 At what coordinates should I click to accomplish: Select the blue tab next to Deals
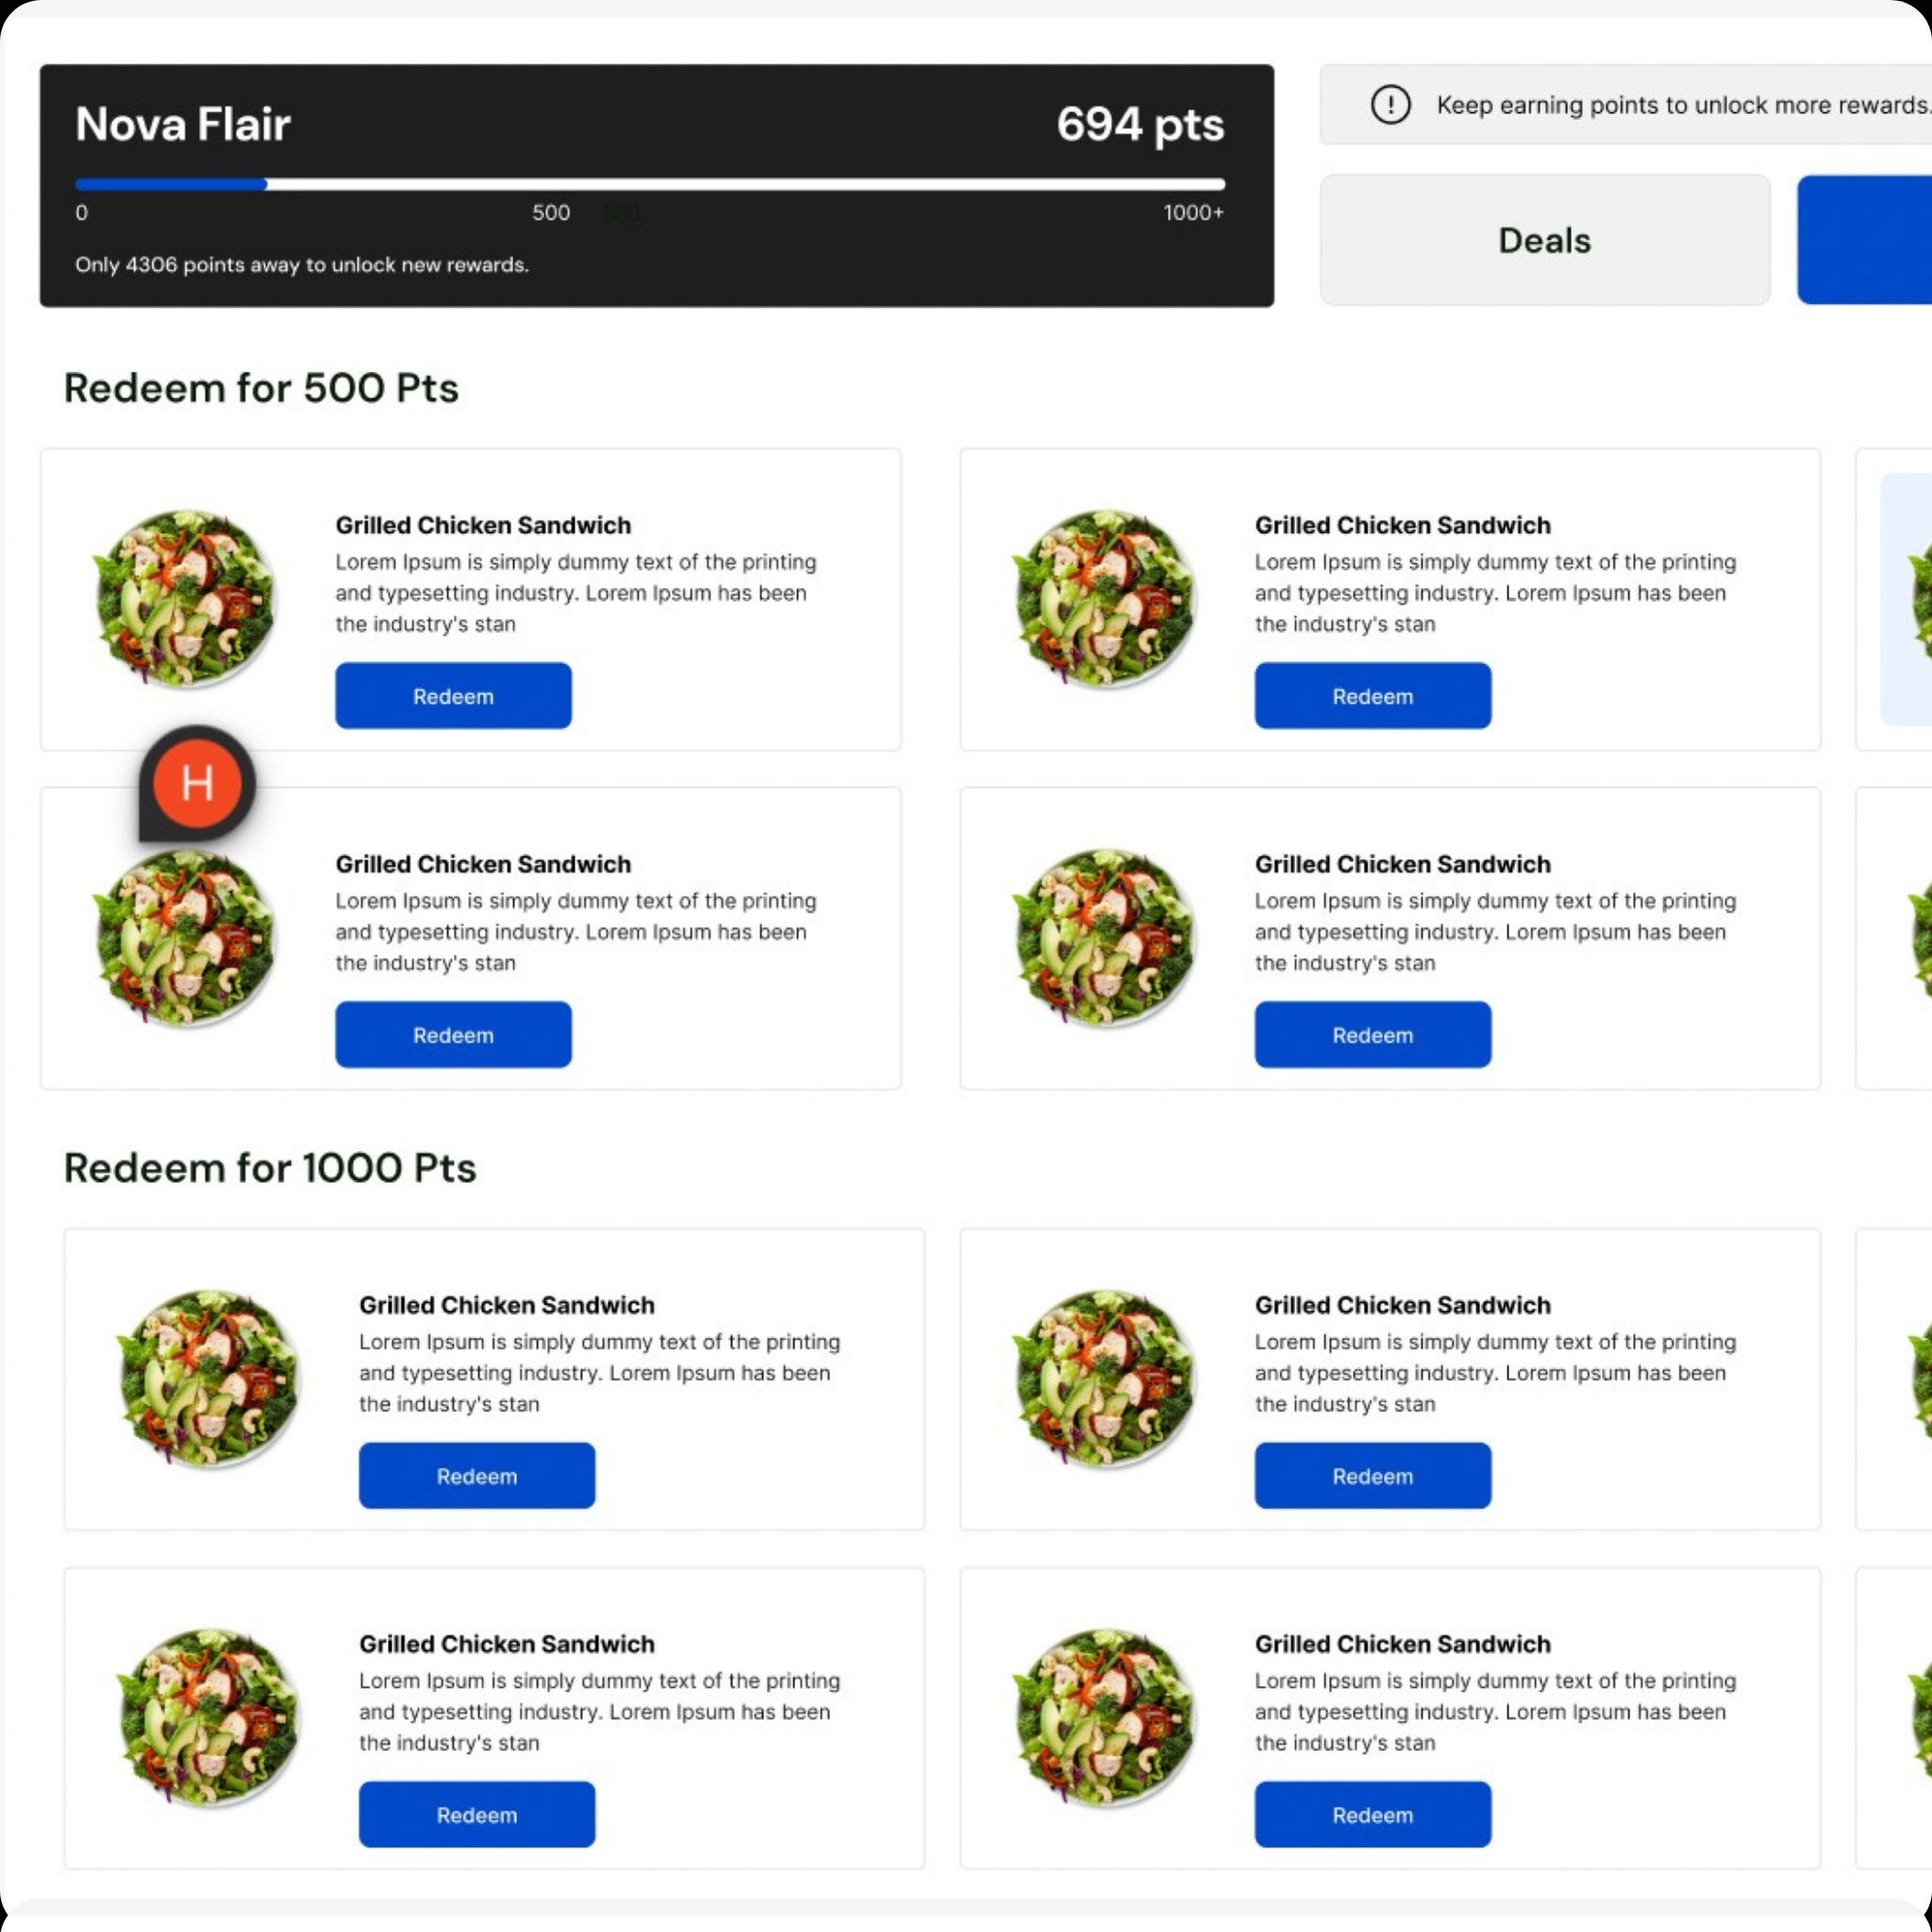tap(1866, 240)
